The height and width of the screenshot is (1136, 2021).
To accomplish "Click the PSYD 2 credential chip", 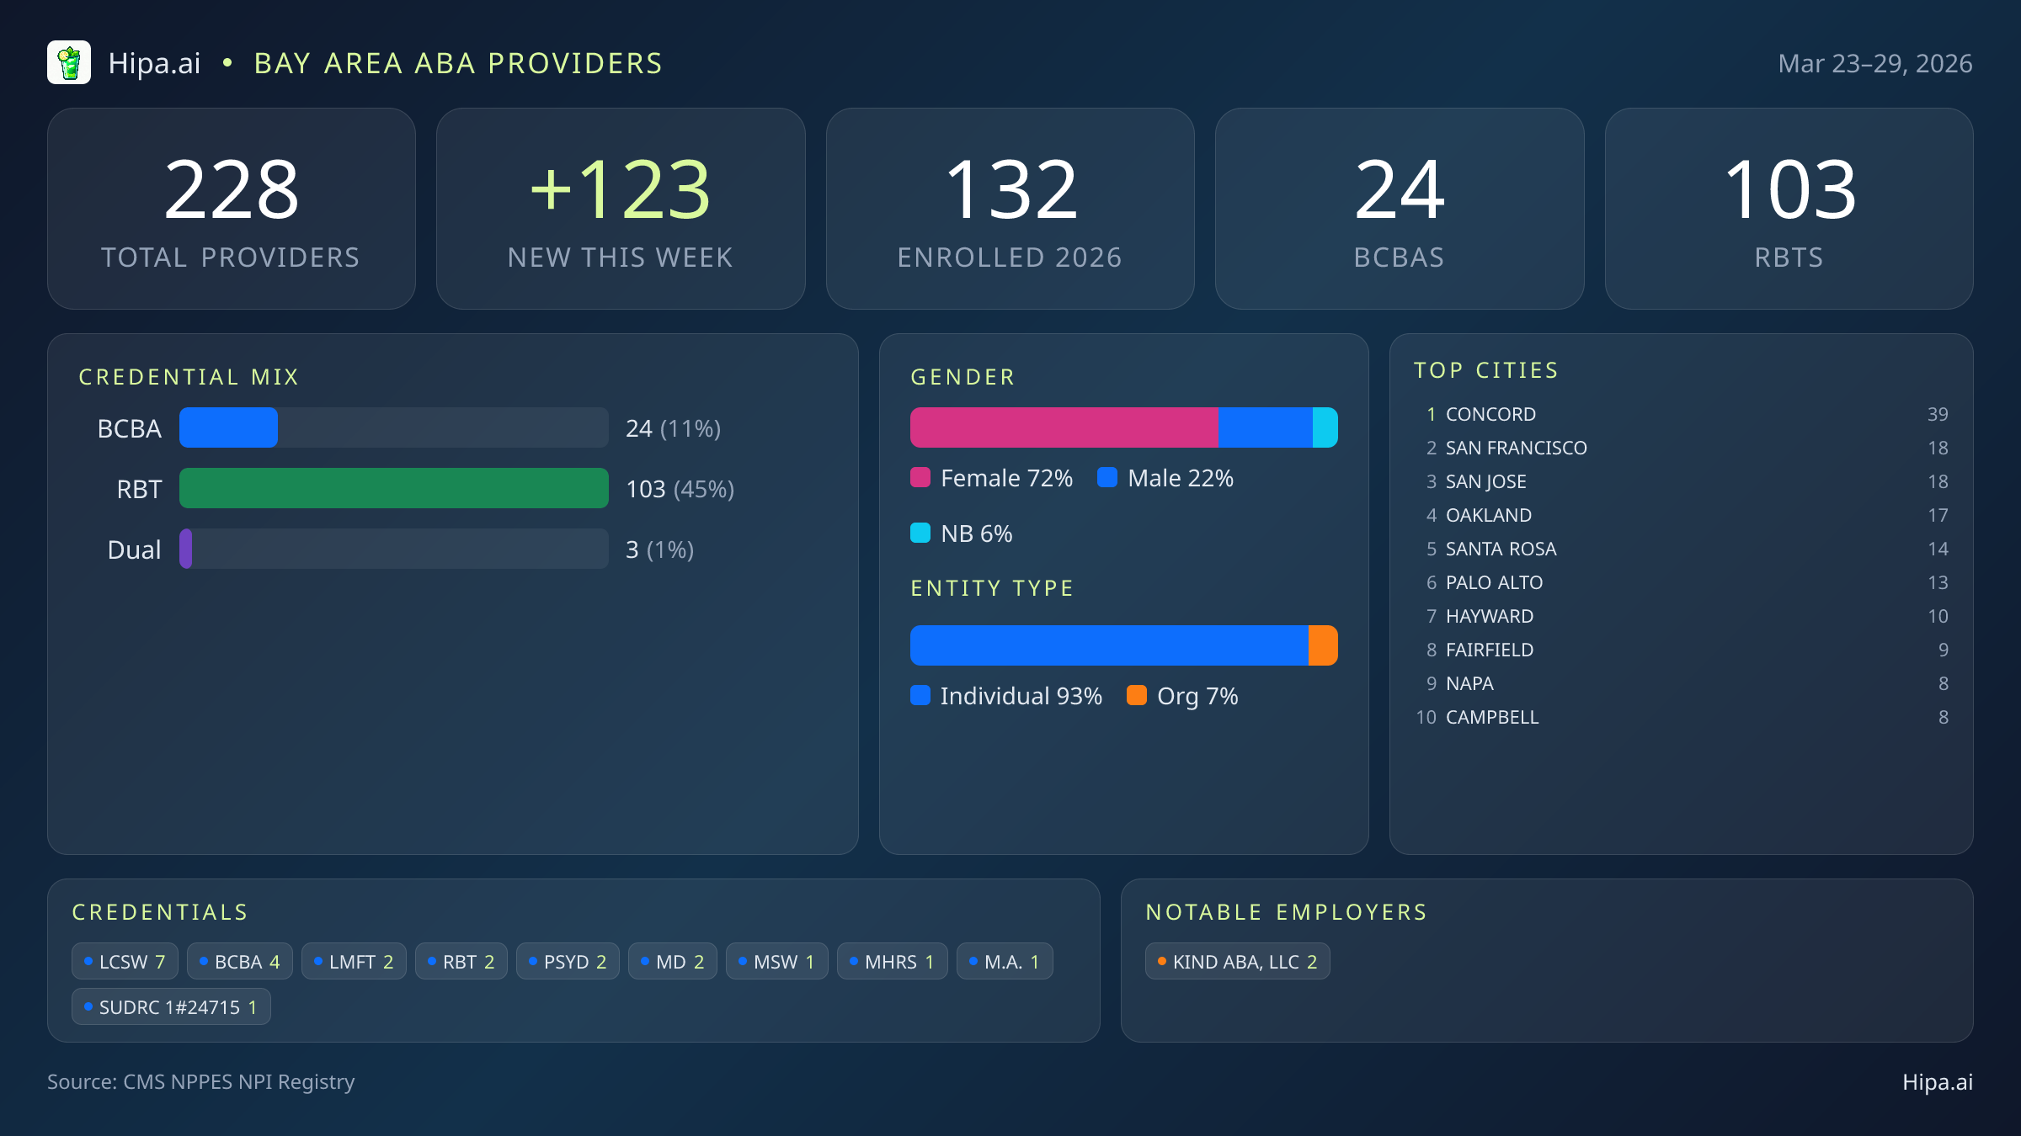I will click(568, 961).
